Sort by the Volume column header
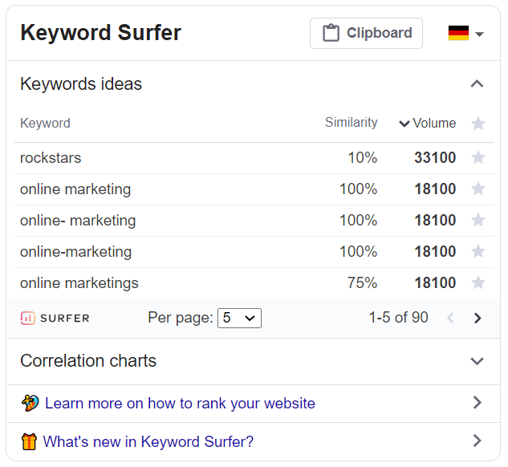Viewport: 508px width, 467px height. pos(428,124)
